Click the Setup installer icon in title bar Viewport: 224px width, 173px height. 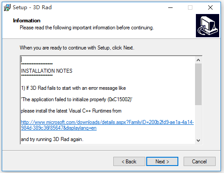pos(7,7)
